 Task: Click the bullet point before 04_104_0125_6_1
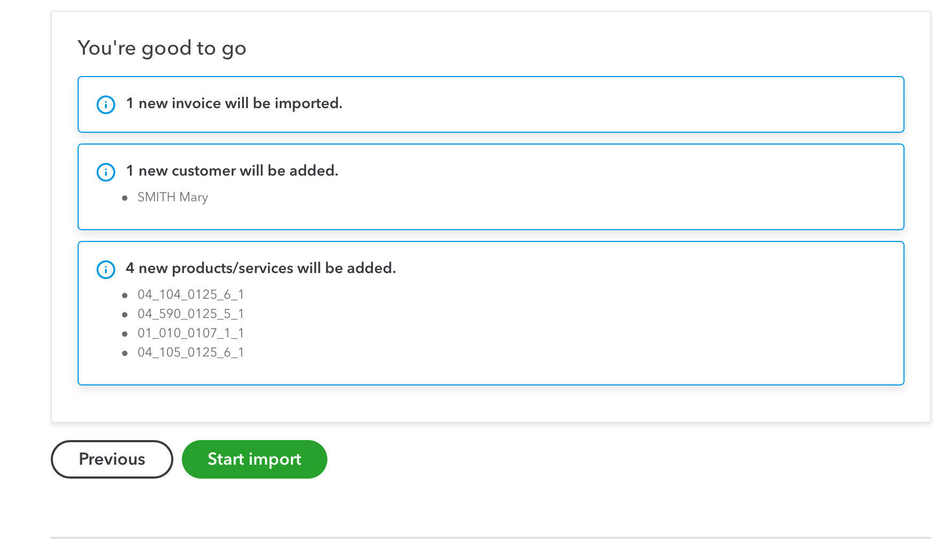pyautogui.click(x=125, y=296)
